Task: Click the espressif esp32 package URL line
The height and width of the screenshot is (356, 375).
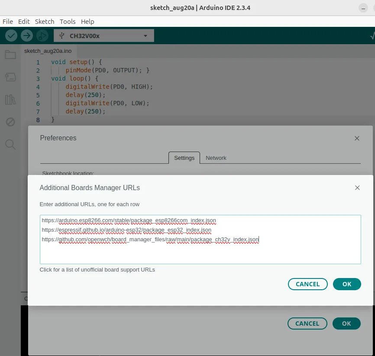Action: [126, 230]
